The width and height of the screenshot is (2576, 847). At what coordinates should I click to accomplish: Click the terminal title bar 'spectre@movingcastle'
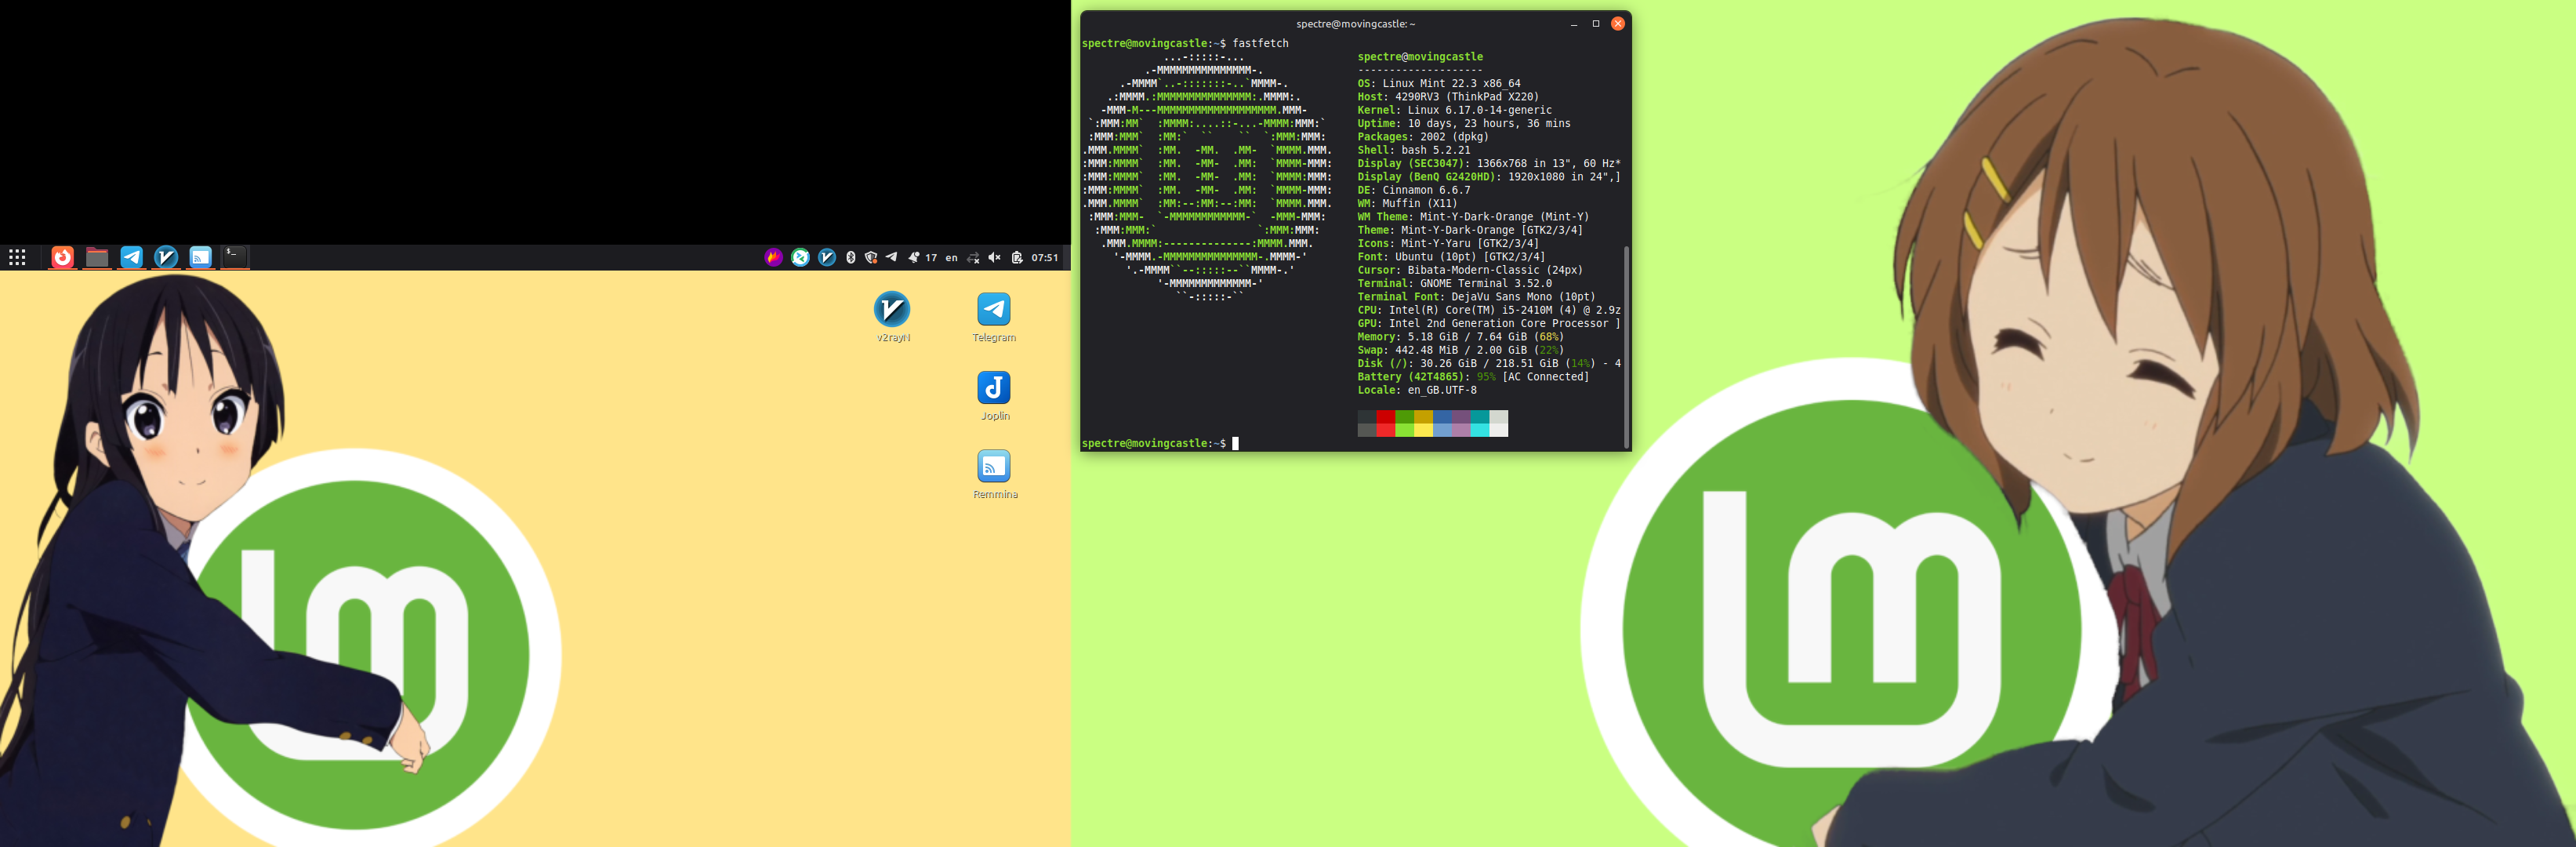(x=1355, y=24)
